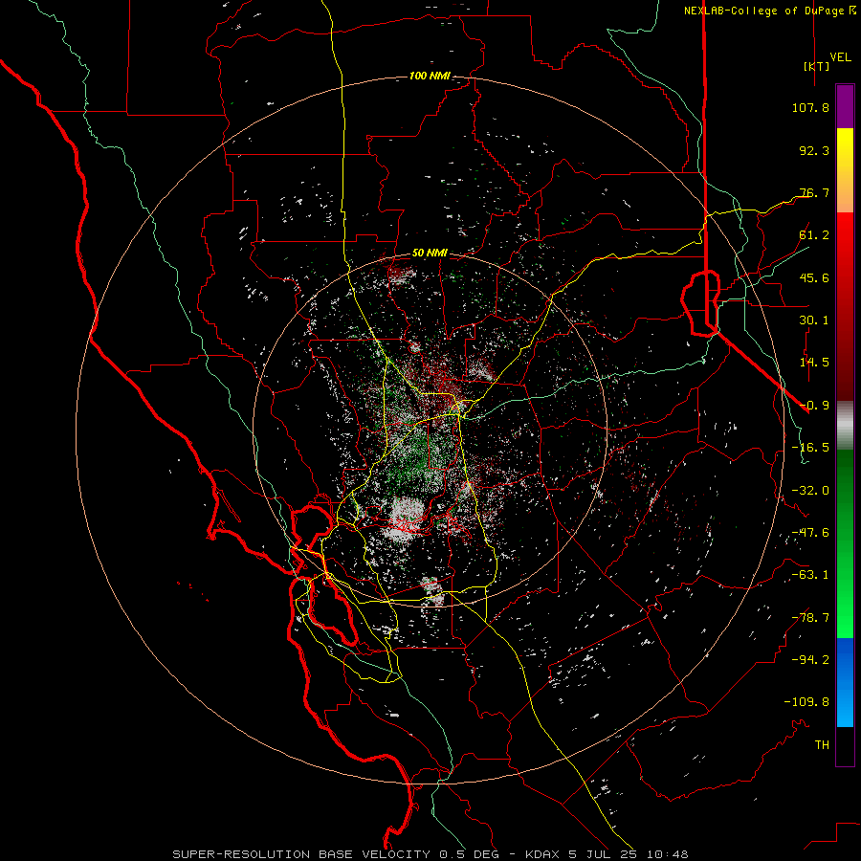Select the 61.2 scale value

point(814,235)
